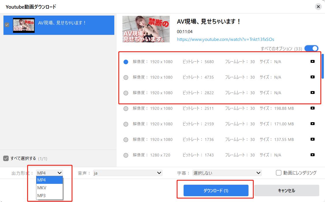Click the サイズ 137.55 MB value
325x202 pixels.
coord(284,139)
